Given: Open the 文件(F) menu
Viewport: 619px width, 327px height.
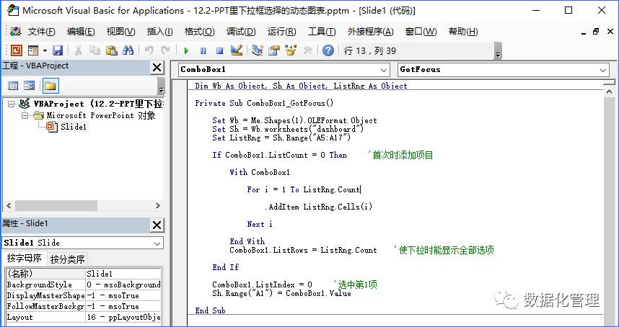Looking at the screenshot, I should (41, 32).
